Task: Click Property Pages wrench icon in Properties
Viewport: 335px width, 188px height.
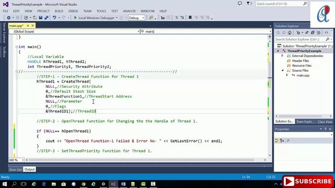Action: click(288, 140)
